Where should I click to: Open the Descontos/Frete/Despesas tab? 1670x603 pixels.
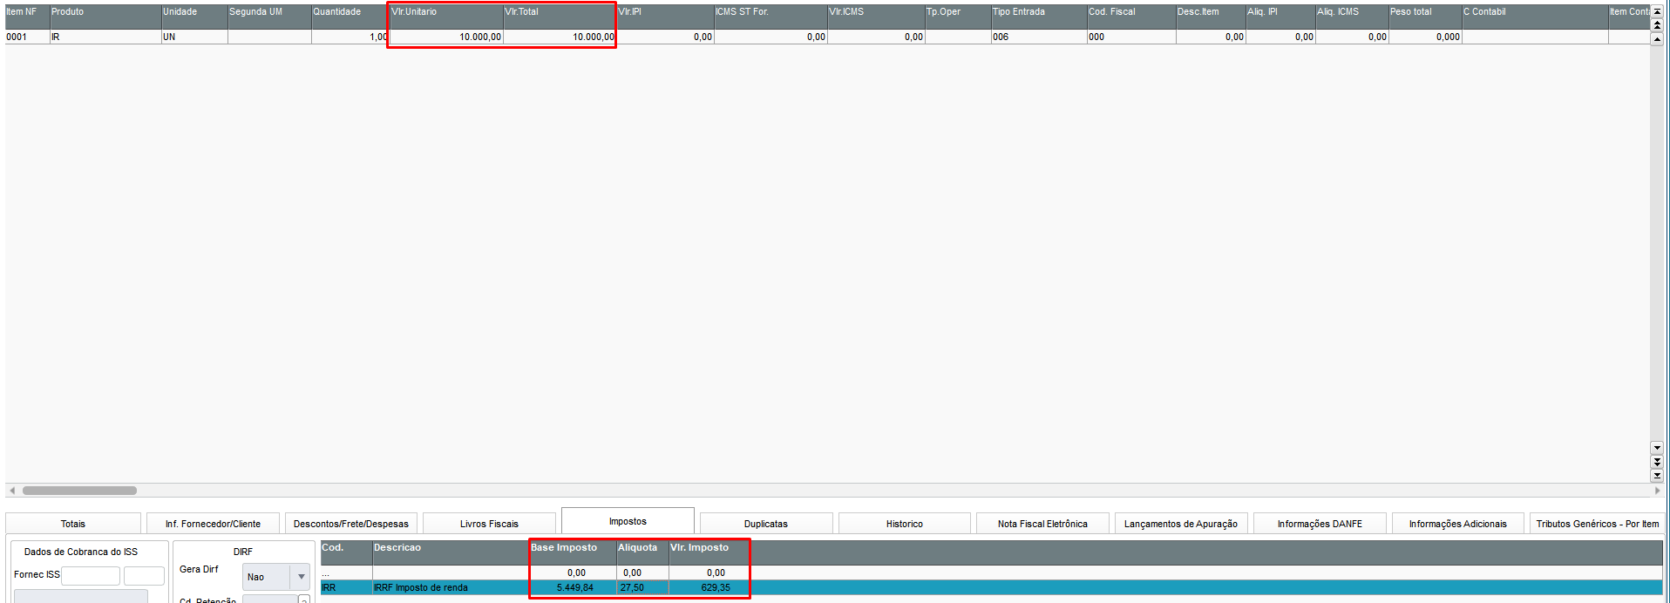351,524
